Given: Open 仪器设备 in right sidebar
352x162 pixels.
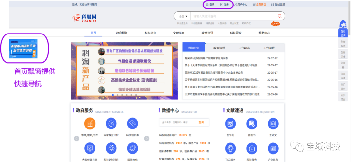Looking at the screenshot, I should tap(343, 76).
